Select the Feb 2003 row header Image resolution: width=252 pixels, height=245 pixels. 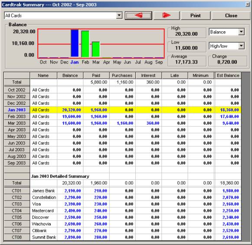17,116
